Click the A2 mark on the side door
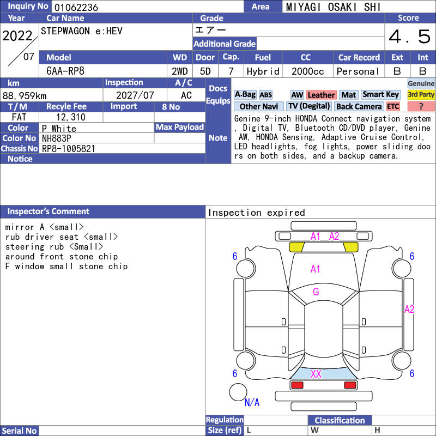The image size is (436, 436). (x=409, y=309)
